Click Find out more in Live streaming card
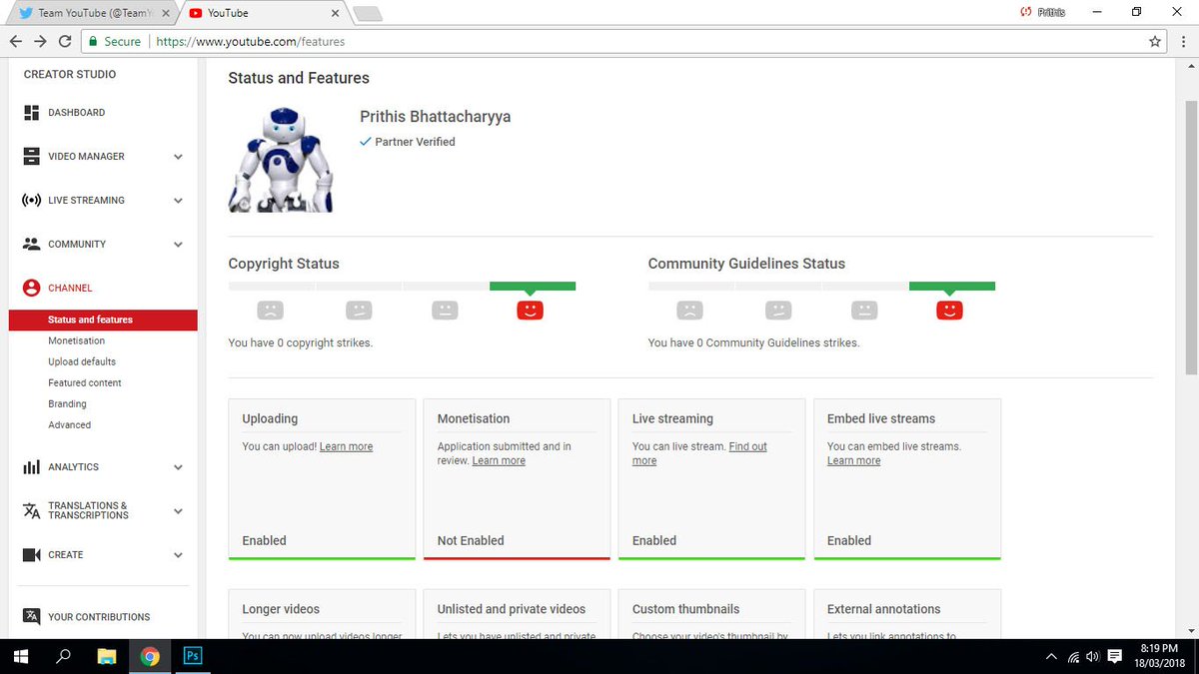 tap(699, 453)
